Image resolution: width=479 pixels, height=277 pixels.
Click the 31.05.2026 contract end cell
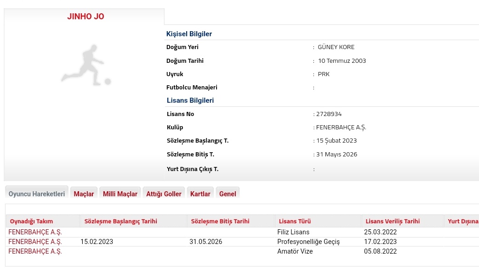[x=205, y=242]
